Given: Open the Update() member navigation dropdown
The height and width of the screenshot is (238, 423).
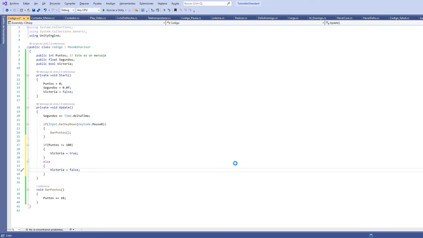Looking at the screenshot, I should click(x=374, y=23).
